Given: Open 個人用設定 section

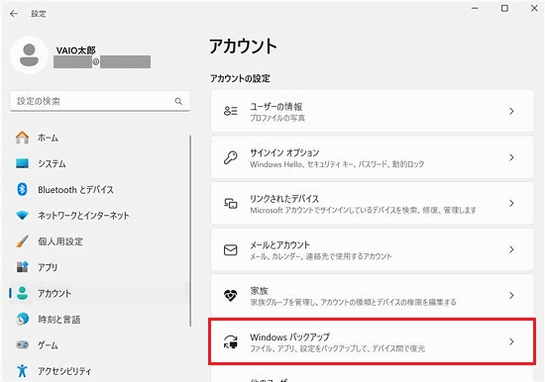Looking at the screenshot, I should pyautogui.click(x=60, y=241).
